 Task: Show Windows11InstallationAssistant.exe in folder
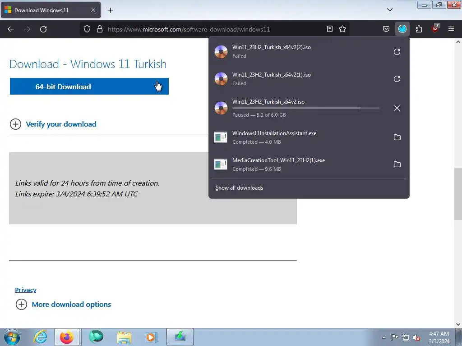click(397, 137)
